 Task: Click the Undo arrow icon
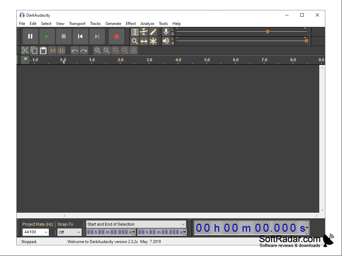75,51
